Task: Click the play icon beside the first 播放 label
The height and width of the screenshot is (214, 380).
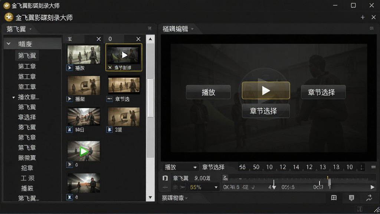Action: [x=69, y=68]
